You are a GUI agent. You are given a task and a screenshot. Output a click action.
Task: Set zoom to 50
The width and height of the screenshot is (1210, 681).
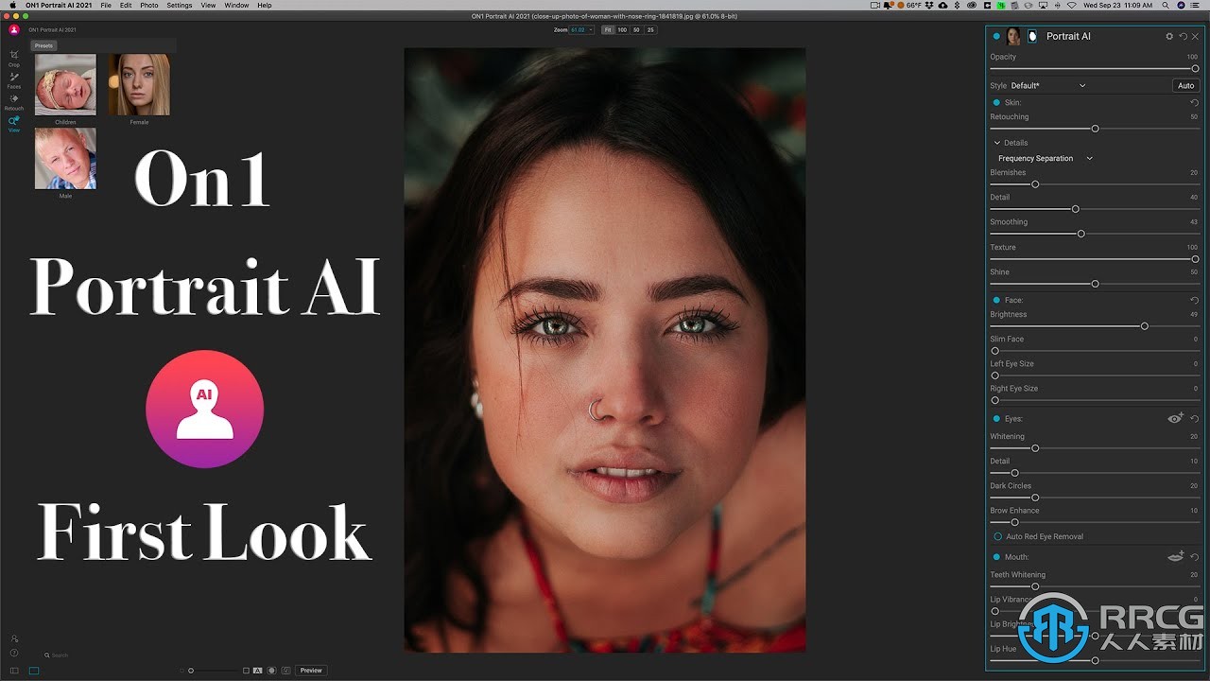click(x=636, y=30)
